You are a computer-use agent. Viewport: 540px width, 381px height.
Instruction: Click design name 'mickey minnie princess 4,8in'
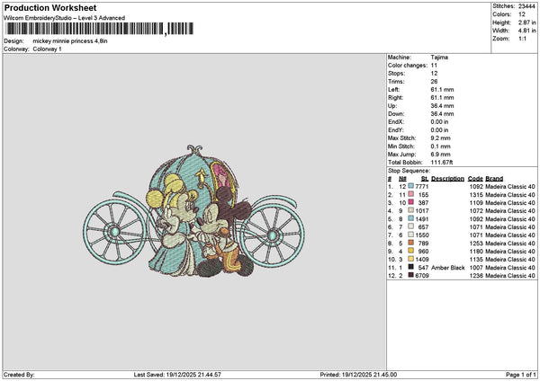click(x=70, y=41)
